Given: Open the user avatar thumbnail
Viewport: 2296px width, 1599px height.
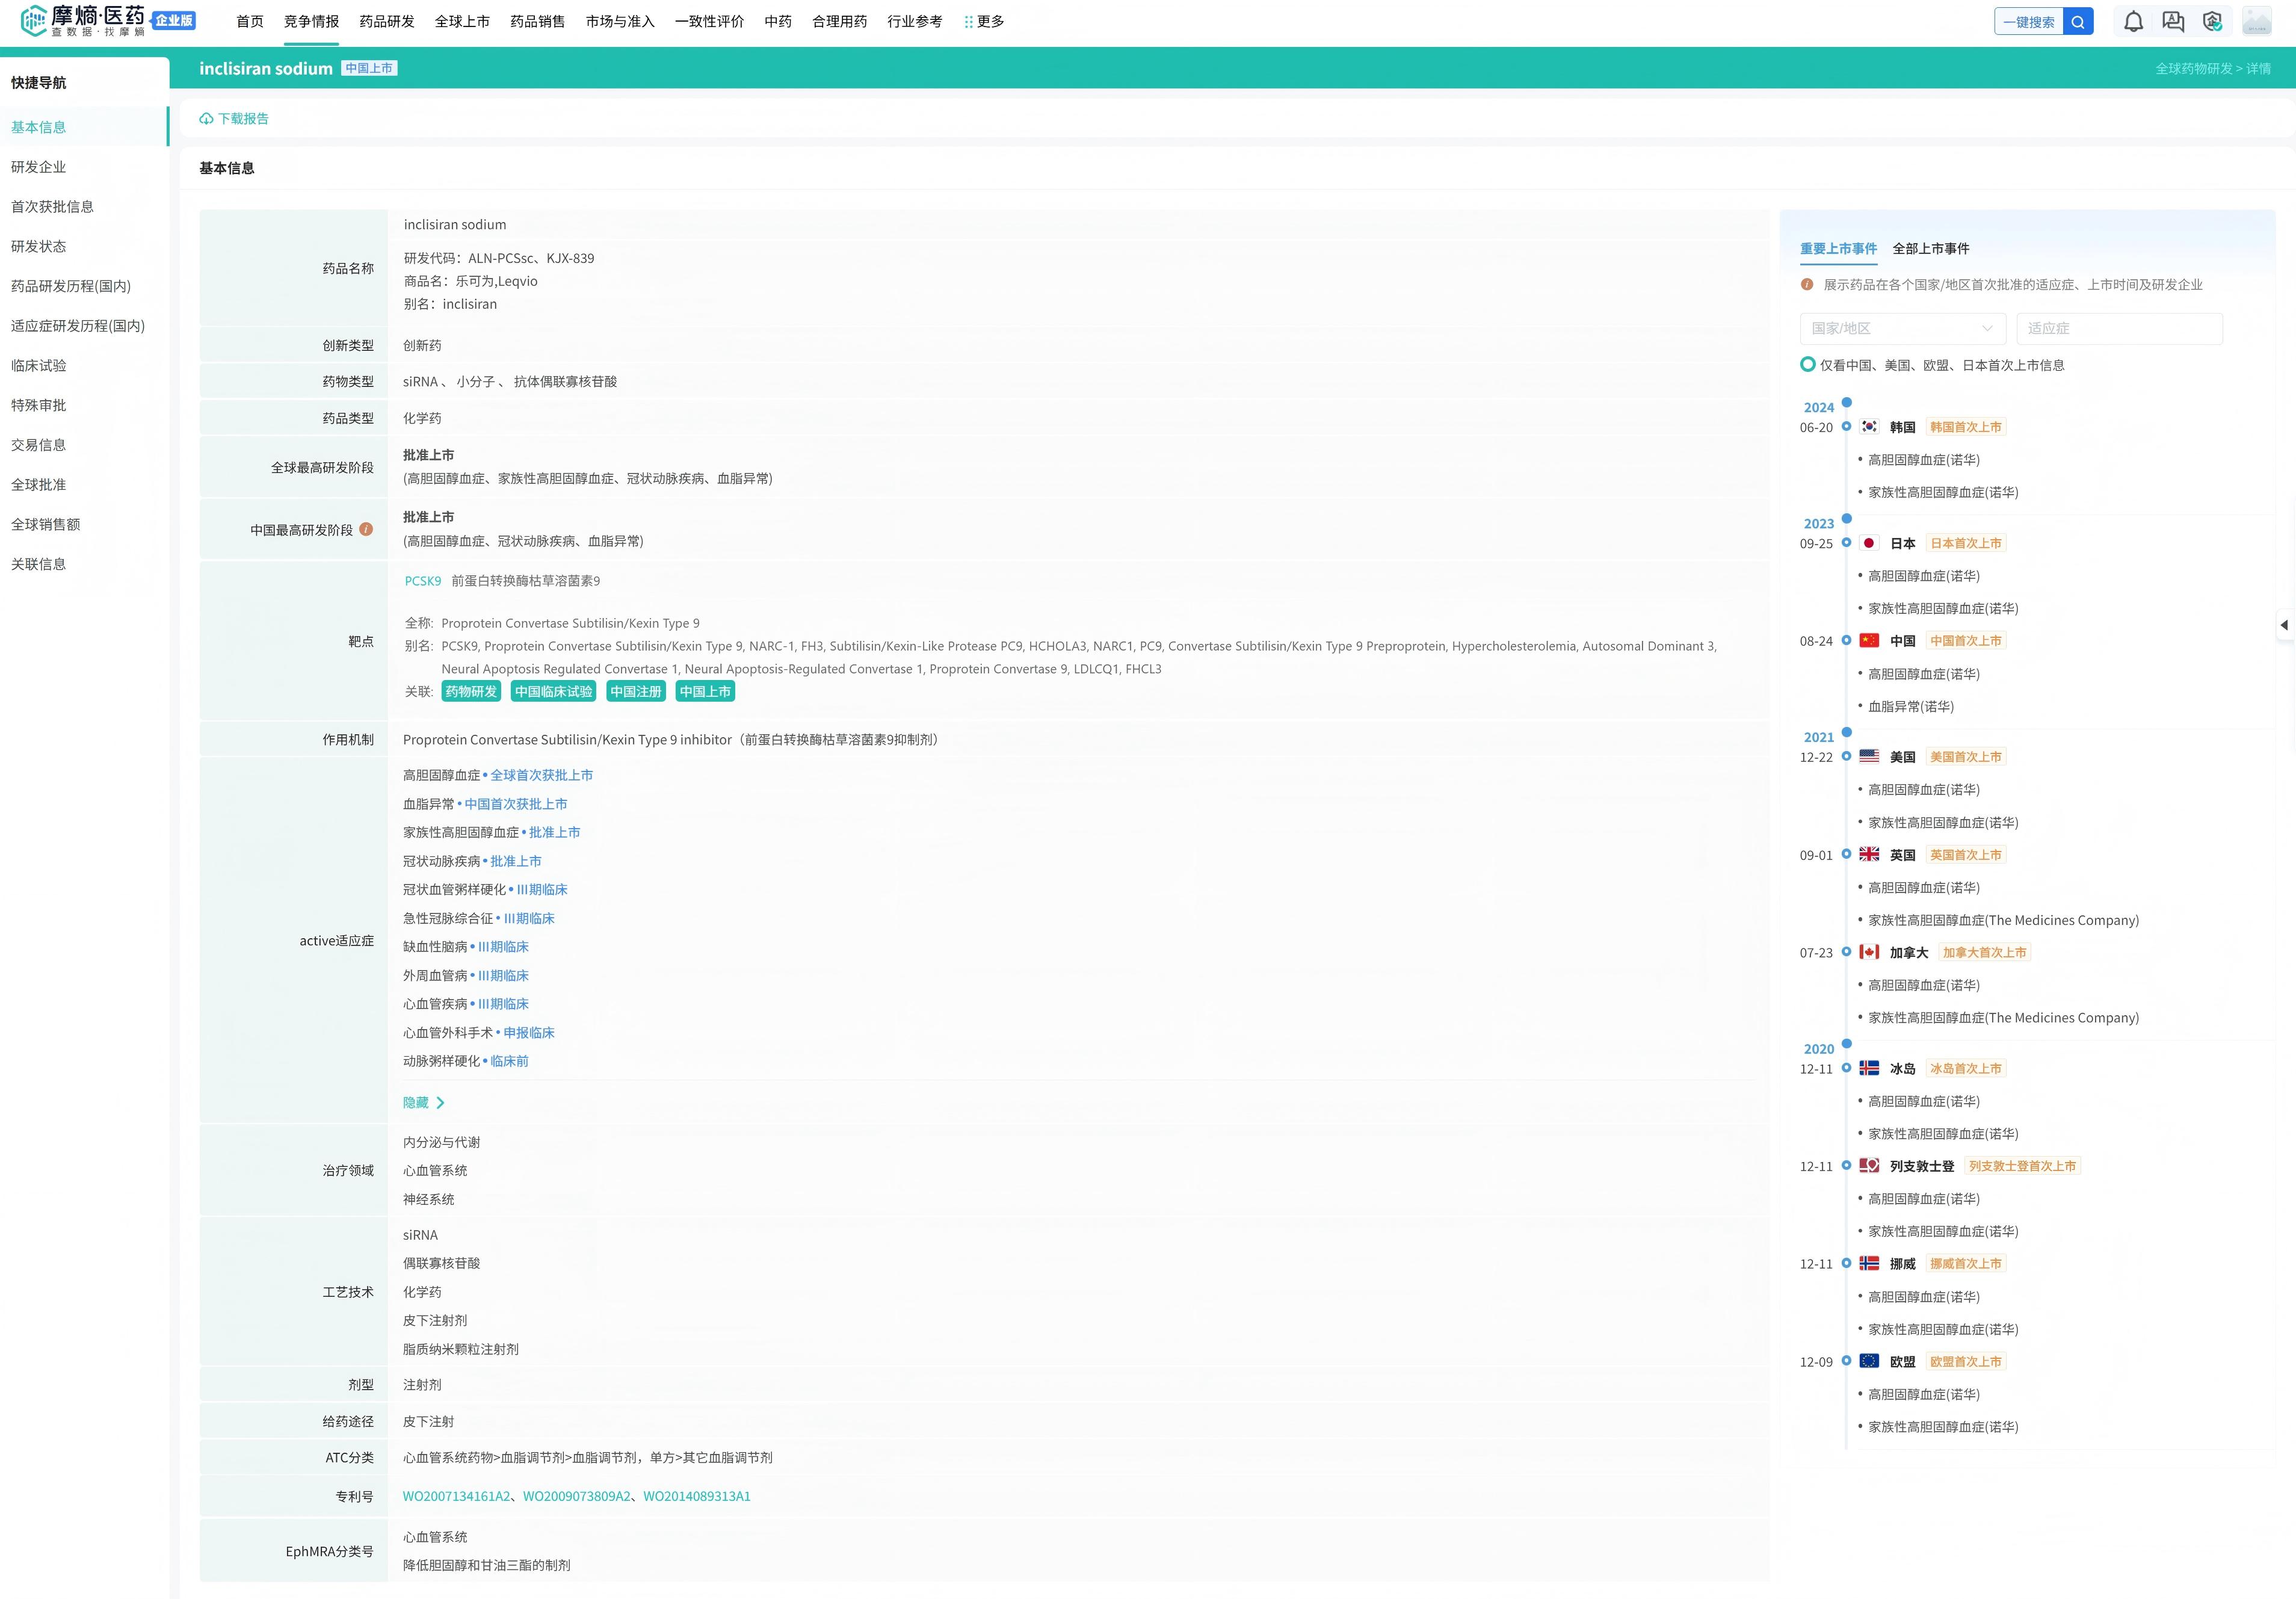Looking at the screenshot, I should [2257, 21].
